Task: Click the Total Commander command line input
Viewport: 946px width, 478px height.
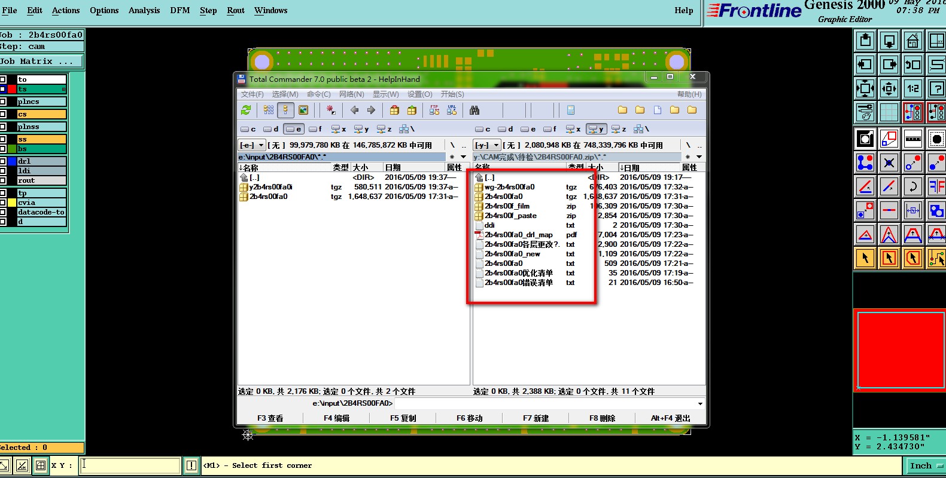Action: [x=546, y=403]
